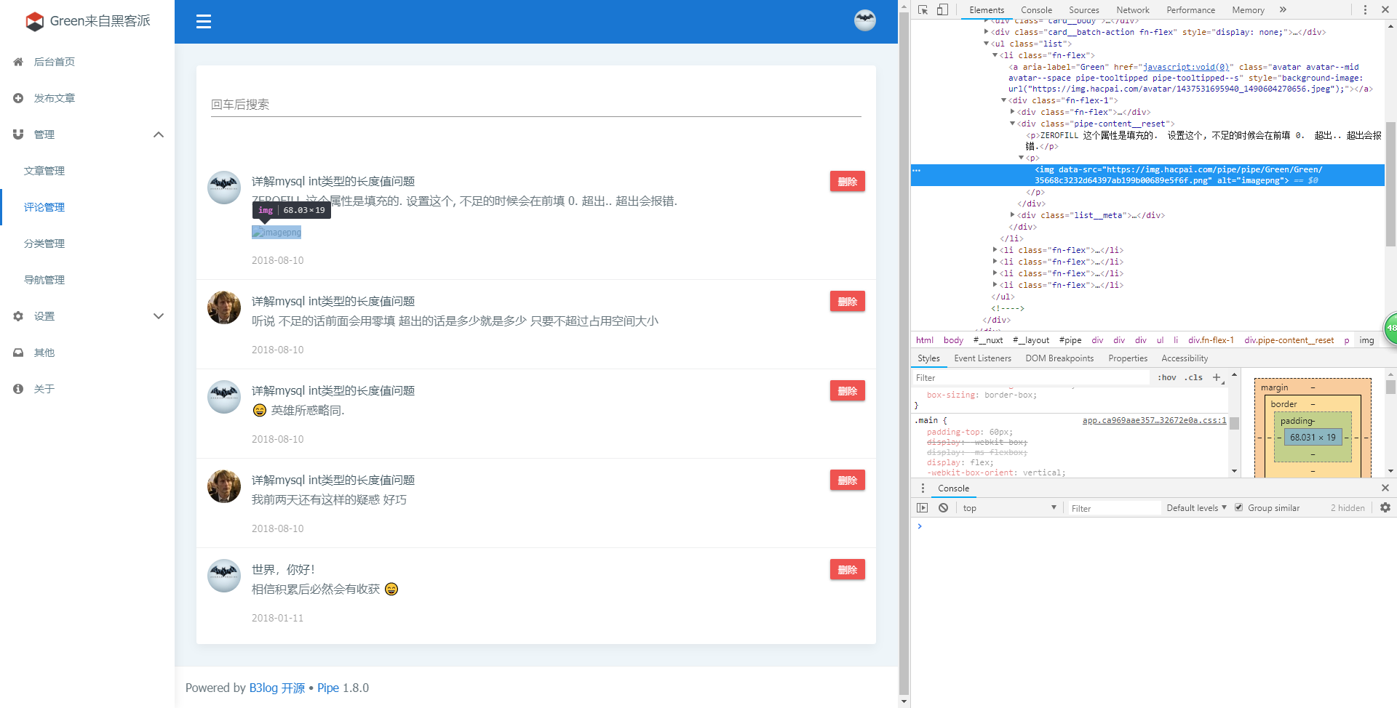Image resolution: width=1397 pixels, height=708 pixels.
Task: Focus the Styles Filter input
Action: [1032, 378]
